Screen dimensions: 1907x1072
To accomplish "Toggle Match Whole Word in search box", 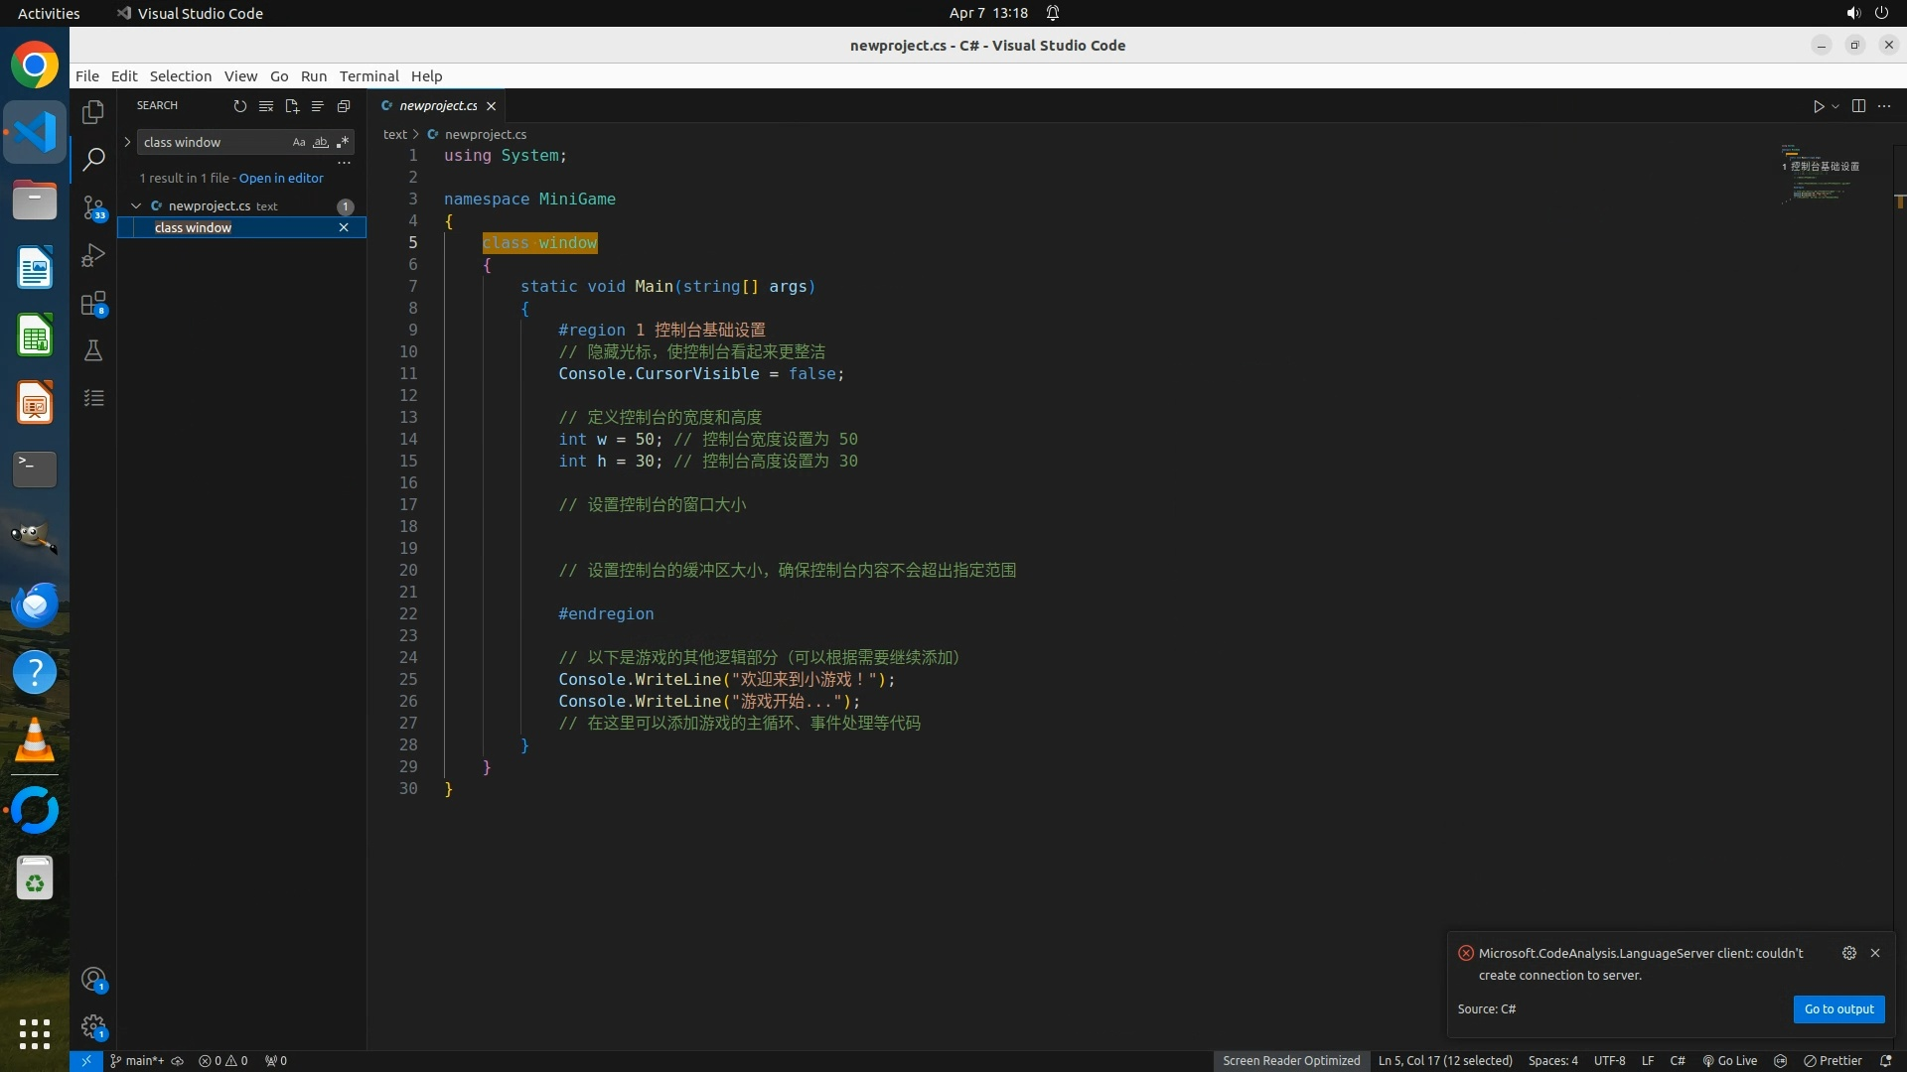I will point(321,142).
